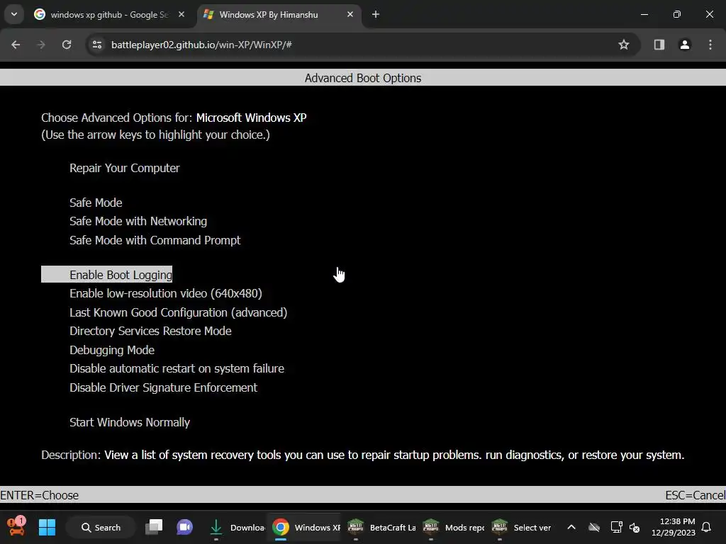The height and width of the screenshot is (544, 726).
Task: Click the Chrome Windows XP taskbar item
Action: pos(305,527)
